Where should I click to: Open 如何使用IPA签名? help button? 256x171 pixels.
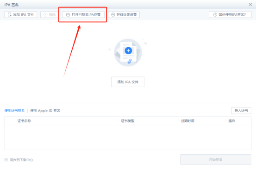pyautogui.click(x=230, y=14)
